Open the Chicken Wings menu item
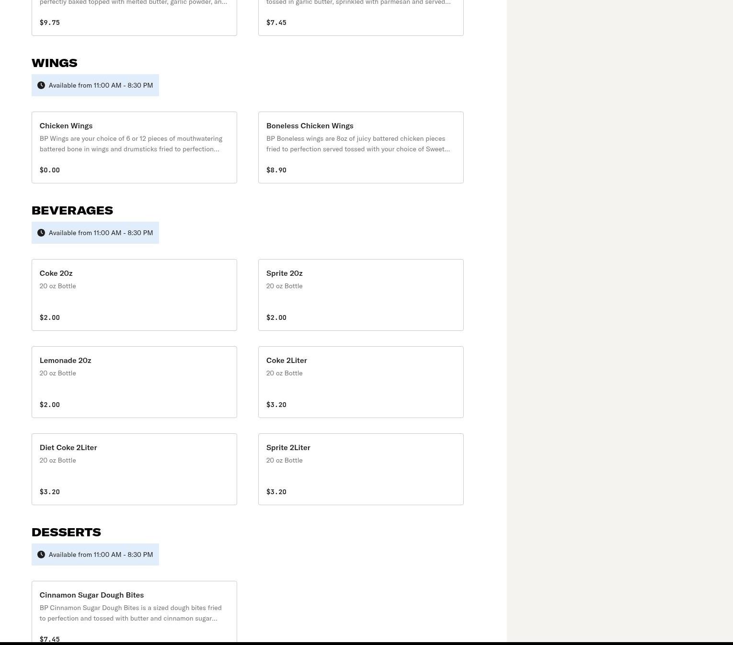Screen dimensions: 733x645 point(134,147)
